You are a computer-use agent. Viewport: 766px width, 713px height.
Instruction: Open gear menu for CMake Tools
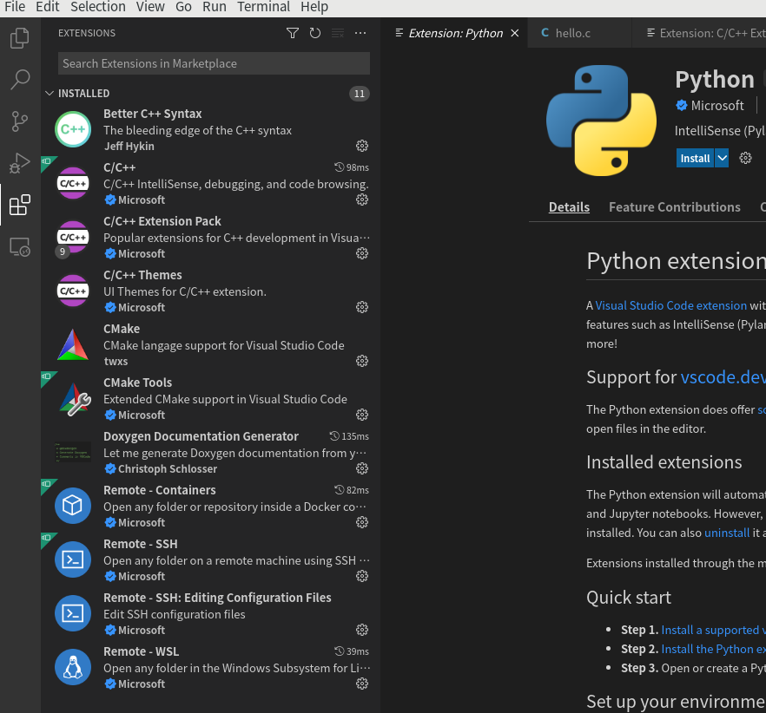pyautogui.click(x=362, y=415)
